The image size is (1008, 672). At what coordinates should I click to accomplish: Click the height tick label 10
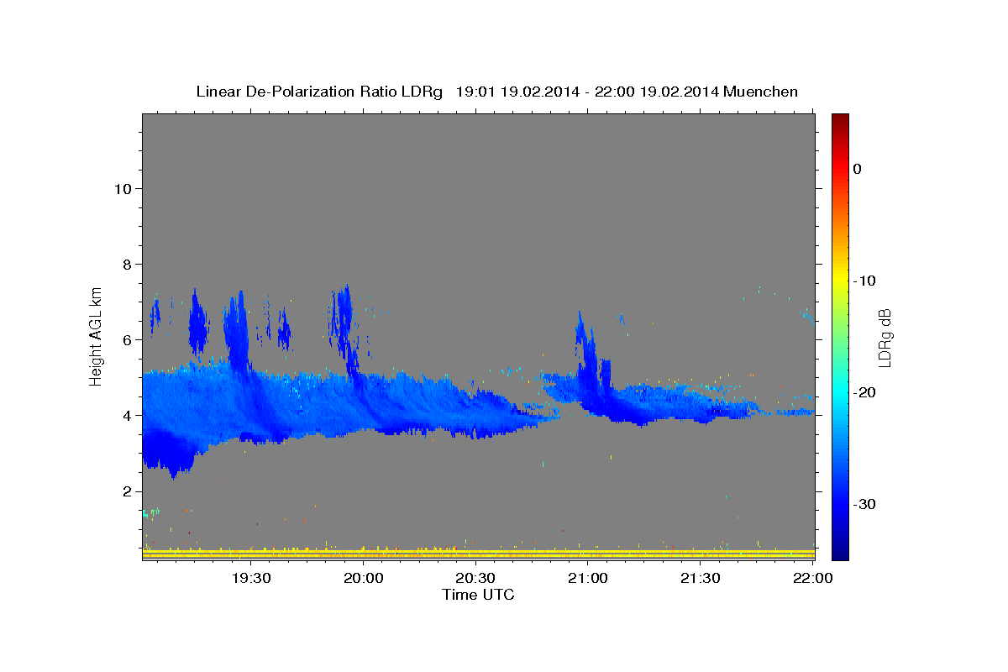click(x=123, y=188)
